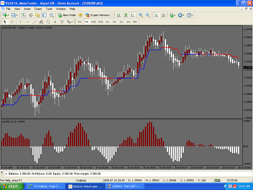Select the Crosshair tool
This screenshot has height=190, width=253.
coord(12,22)
